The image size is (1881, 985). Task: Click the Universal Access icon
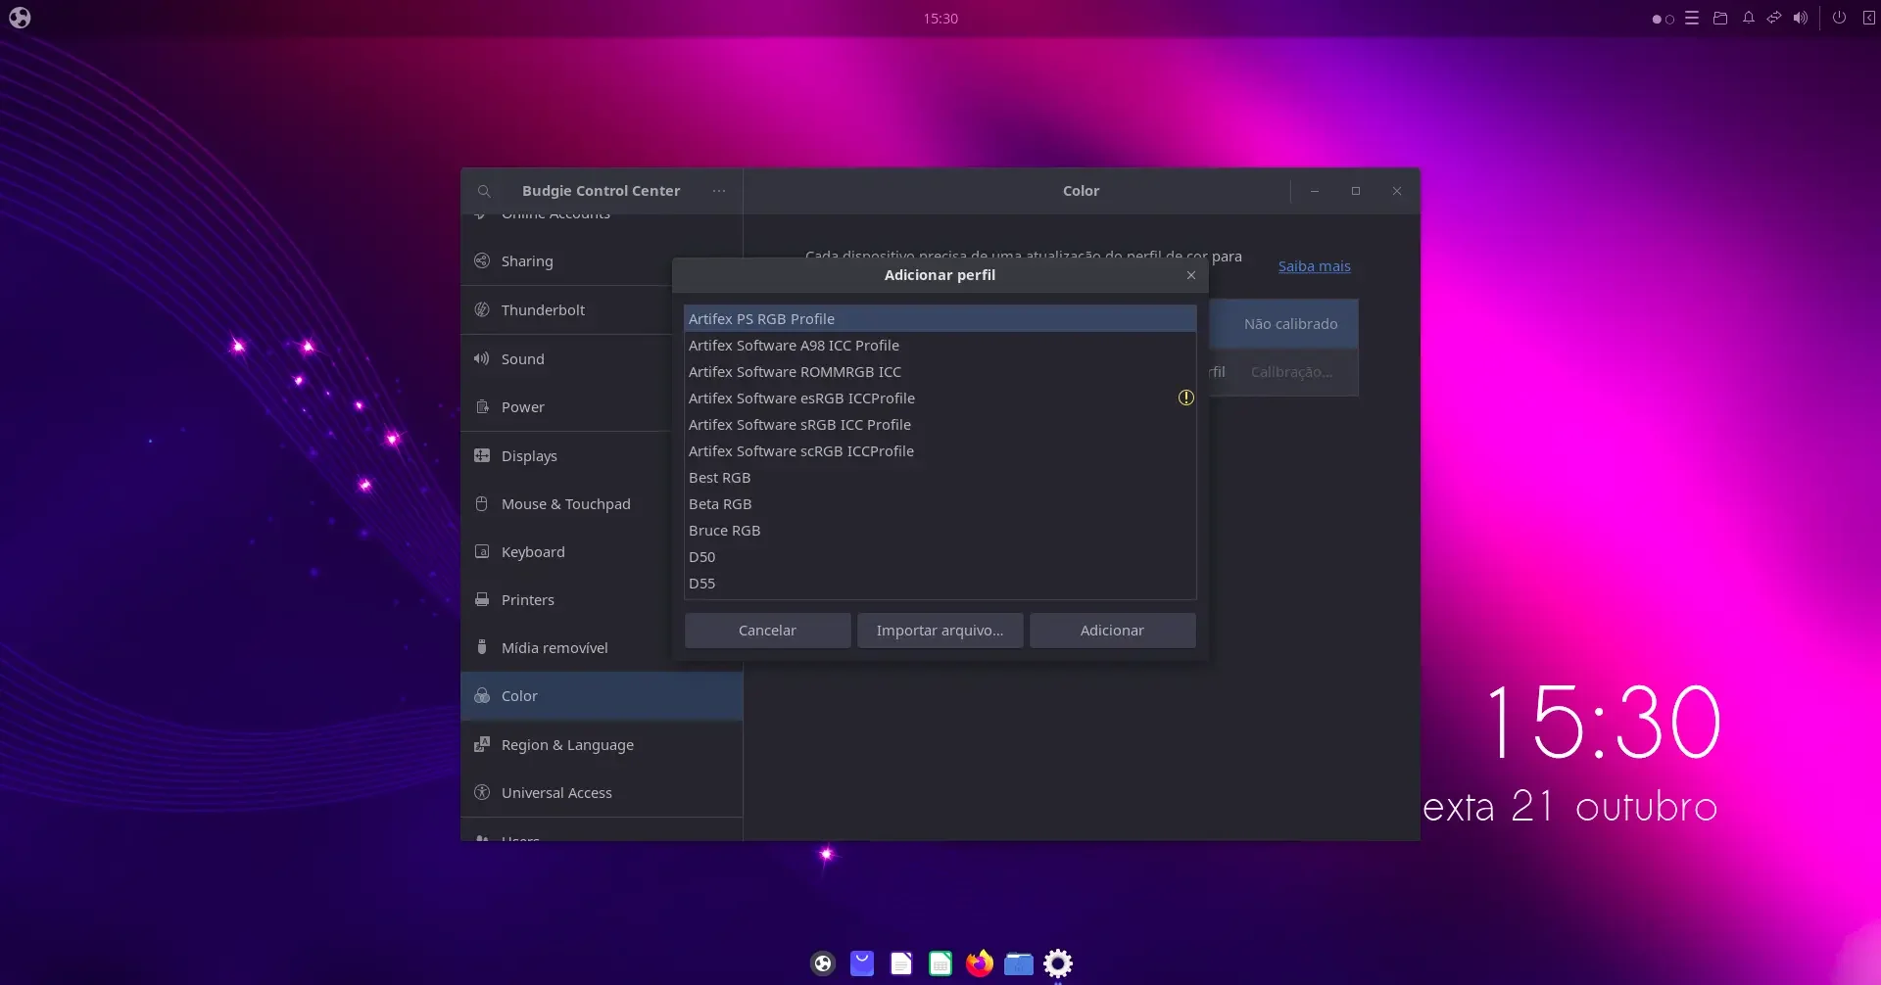click(x=482, y=792)
